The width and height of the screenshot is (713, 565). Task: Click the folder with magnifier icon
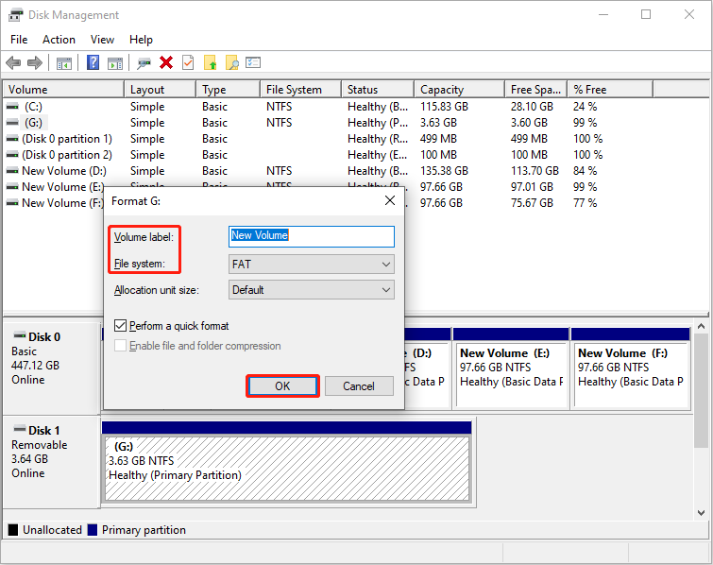click(x=232, y=62)
